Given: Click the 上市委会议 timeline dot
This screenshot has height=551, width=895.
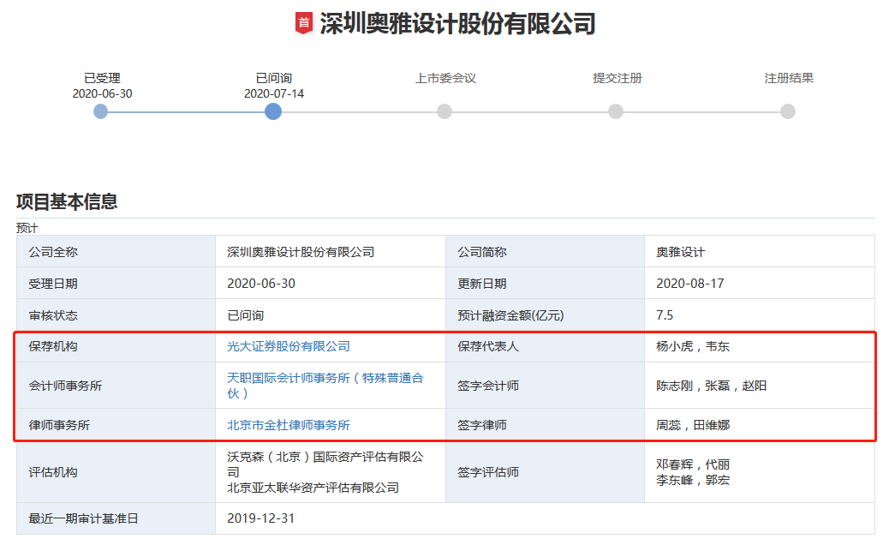Looking at the screenshot, I should pyautogui.click(x=445, y=111).
